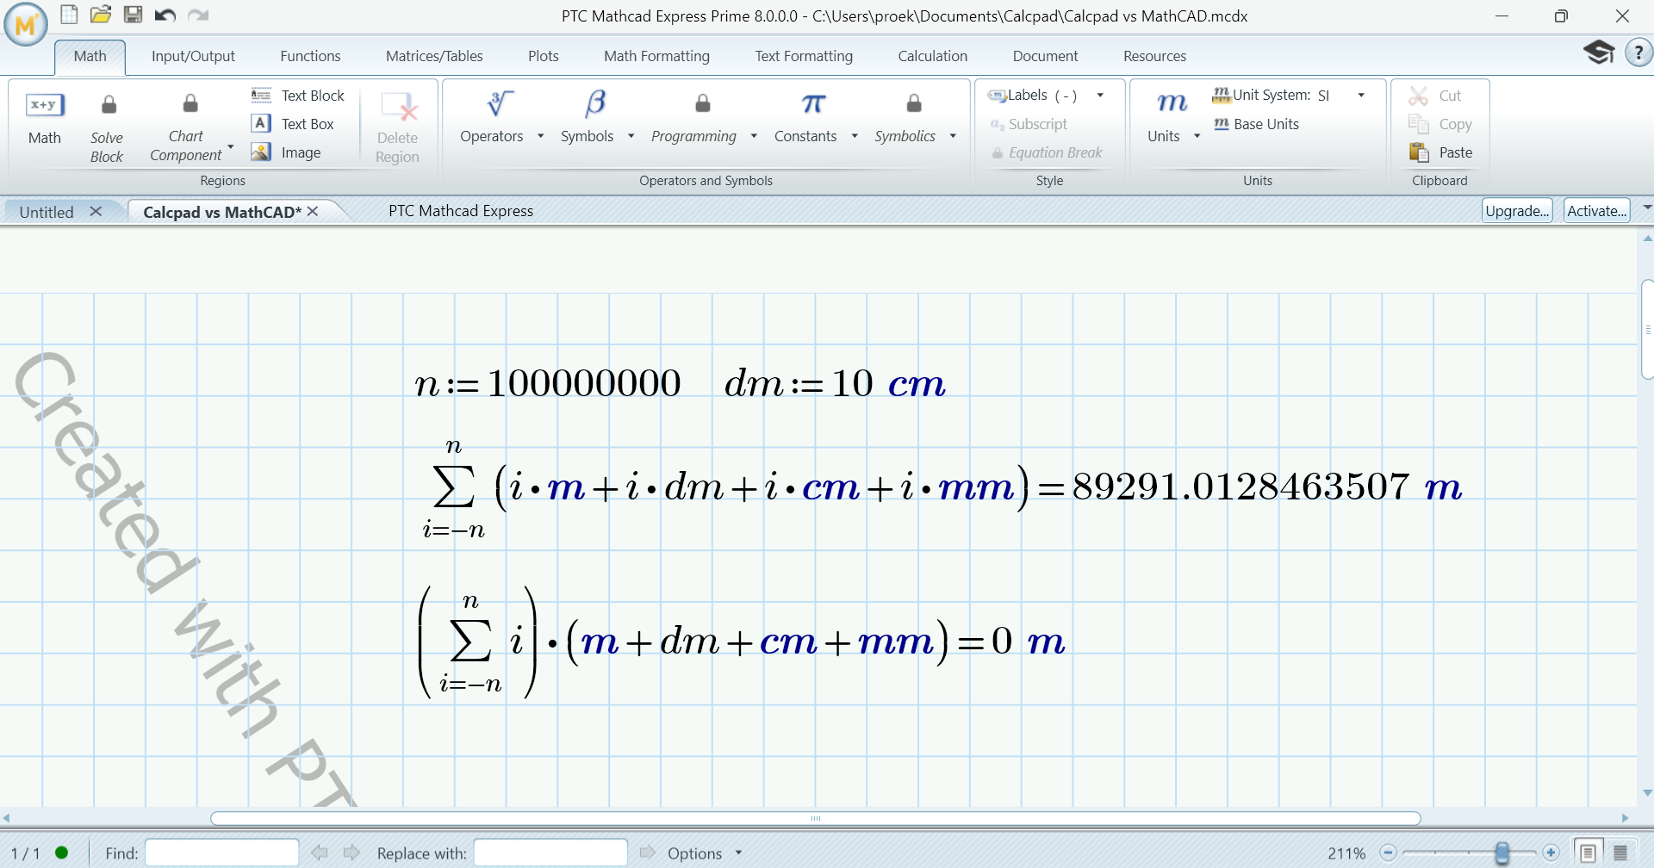This screenshot has width=1654, height=868.
Task: Open the Unit System dropdown showing SI
Action: point(1361,95)
